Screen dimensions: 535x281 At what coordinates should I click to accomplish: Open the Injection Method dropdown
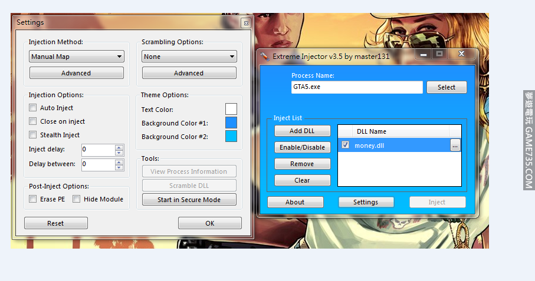coord(77,57)
